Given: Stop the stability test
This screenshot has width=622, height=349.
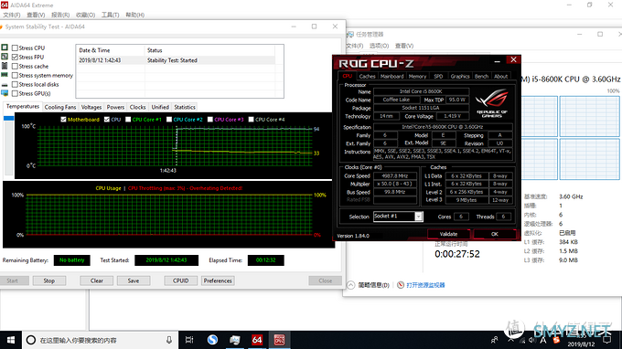Looking at the screenshot, I should pos(49,280).
